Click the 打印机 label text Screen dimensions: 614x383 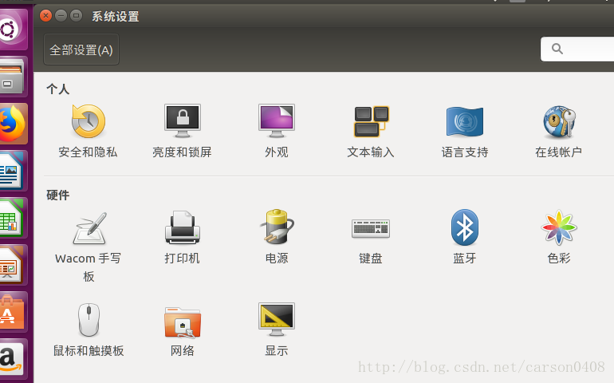tap(182, 259)
